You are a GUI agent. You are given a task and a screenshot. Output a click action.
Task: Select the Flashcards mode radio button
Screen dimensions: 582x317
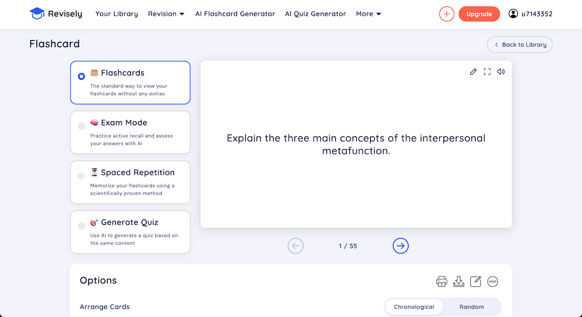point(81,76)
